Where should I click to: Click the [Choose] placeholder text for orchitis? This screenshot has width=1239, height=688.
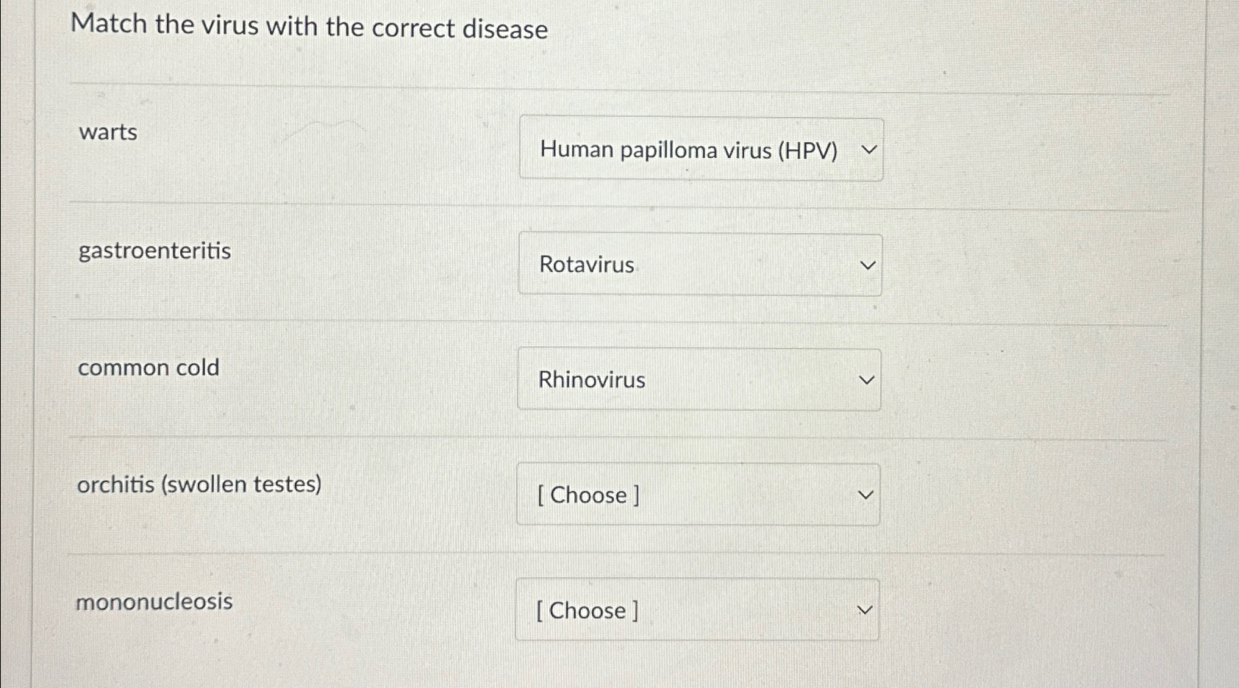pyautogui.click(x=587, y=494)
